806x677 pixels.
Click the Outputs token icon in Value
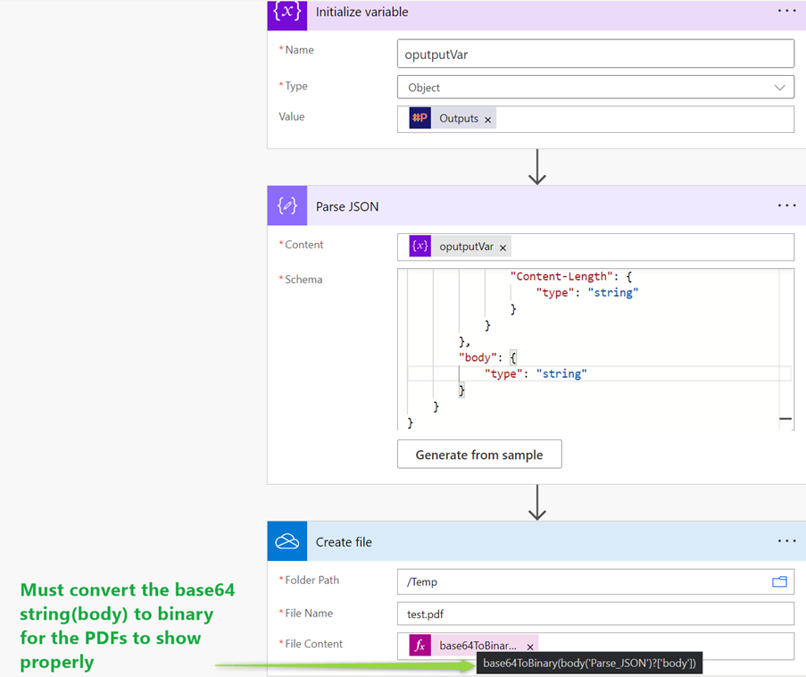[420, 119]
